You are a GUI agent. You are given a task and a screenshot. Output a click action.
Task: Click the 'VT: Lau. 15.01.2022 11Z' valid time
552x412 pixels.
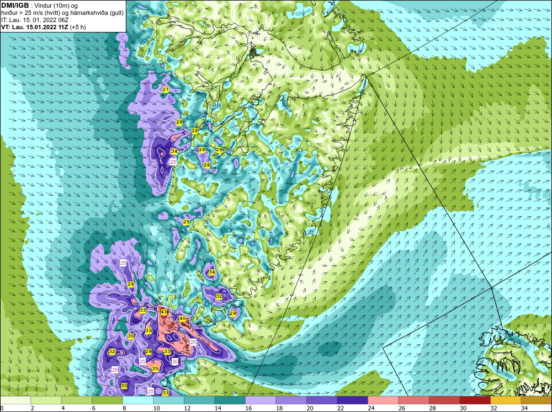(x=35, y=27)
